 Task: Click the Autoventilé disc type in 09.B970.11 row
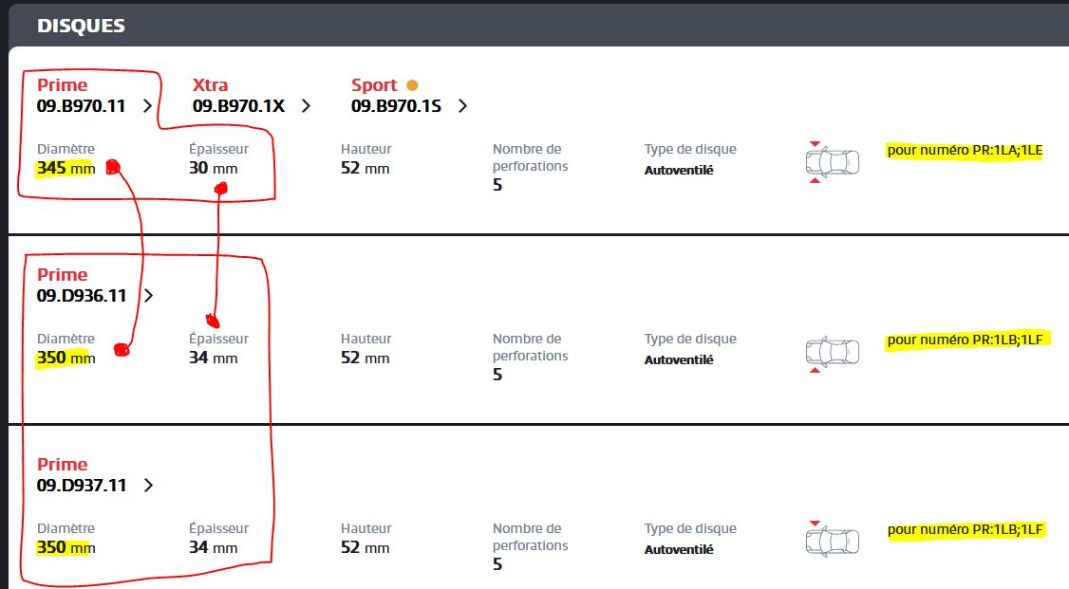pos(679,170)
